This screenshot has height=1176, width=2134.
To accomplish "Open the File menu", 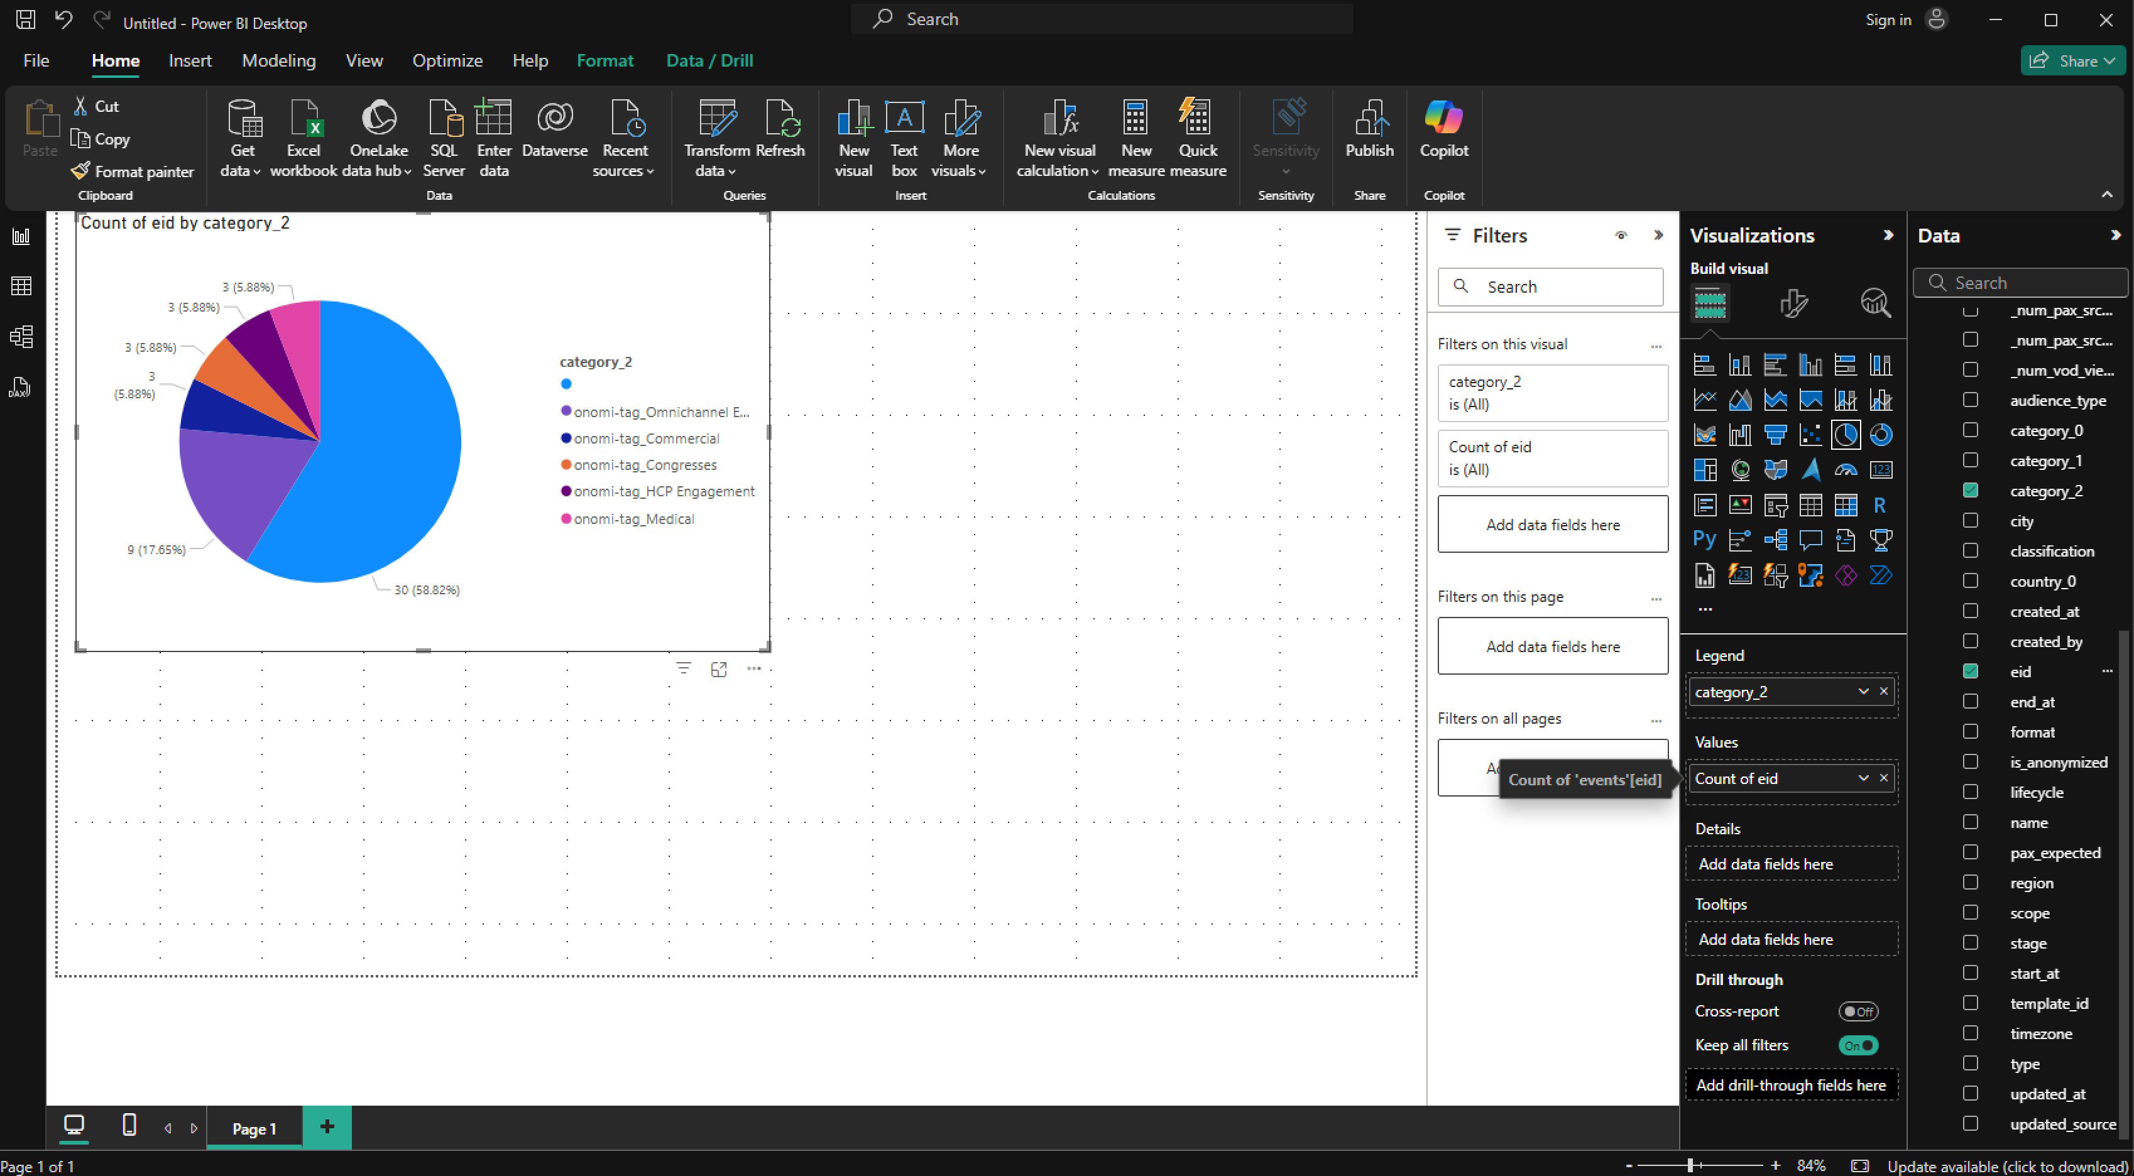I will [x=36, y=60].
